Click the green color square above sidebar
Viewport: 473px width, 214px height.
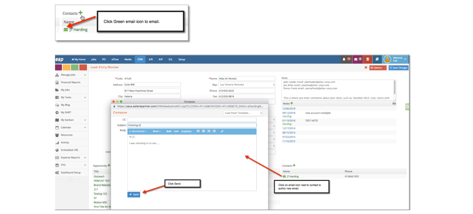(x=75, y=67)
